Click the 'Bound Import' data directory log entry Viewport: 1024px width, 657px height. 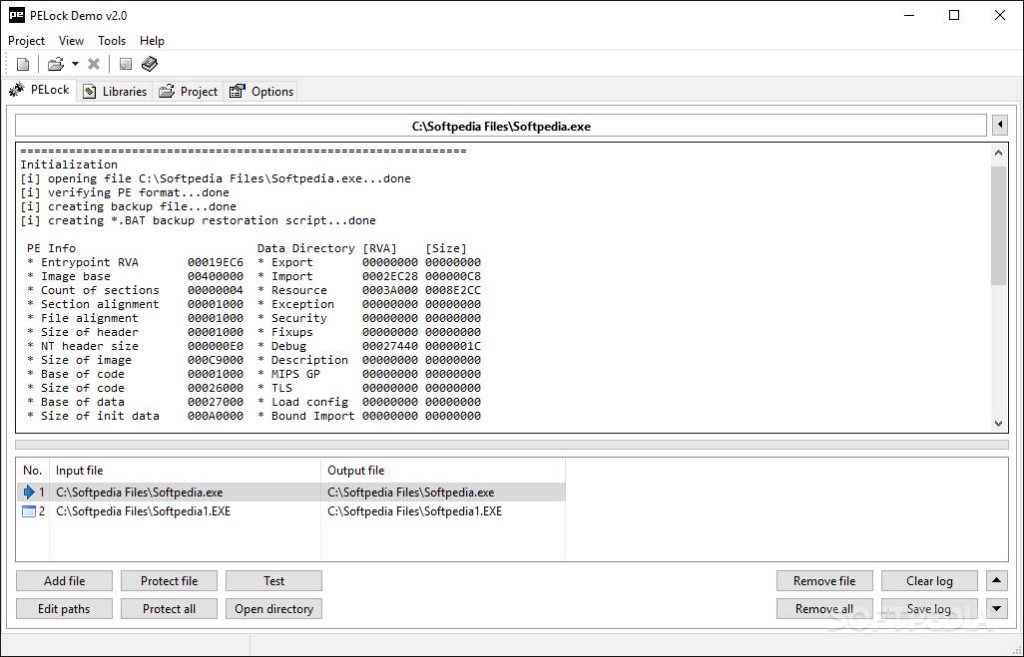pyautogui.click(x=369, y=416)
